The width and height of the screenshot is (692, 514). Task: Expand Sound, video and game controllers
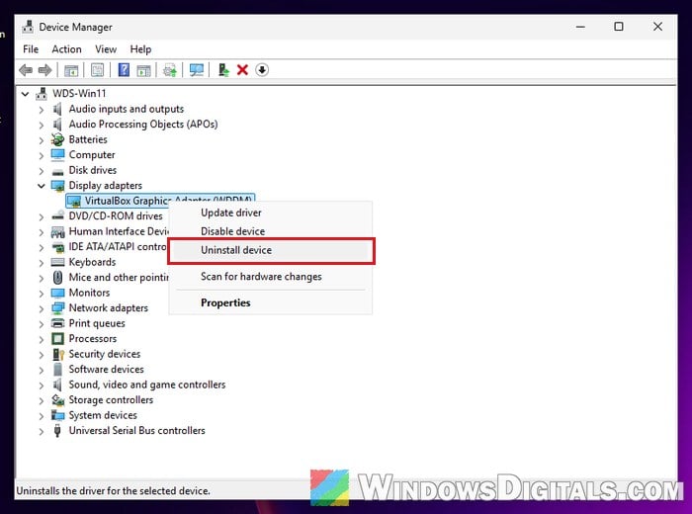click(42, 385)
